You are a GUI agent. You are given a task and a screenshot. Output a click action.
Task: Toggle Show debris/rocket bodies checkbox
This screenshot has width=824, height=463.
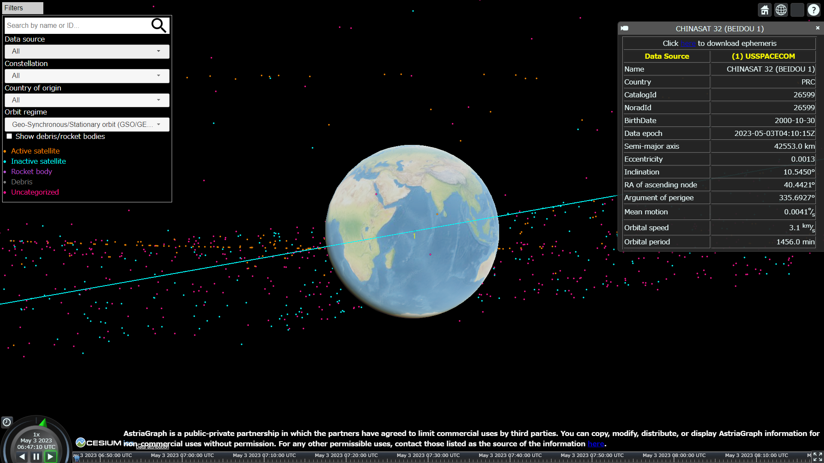tap(9, 136)
